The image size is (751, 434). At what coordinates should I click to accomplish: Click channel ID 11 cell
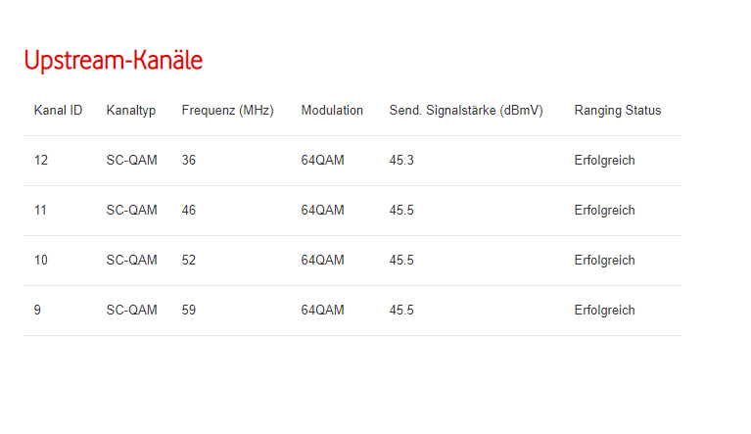pos(40,211)
